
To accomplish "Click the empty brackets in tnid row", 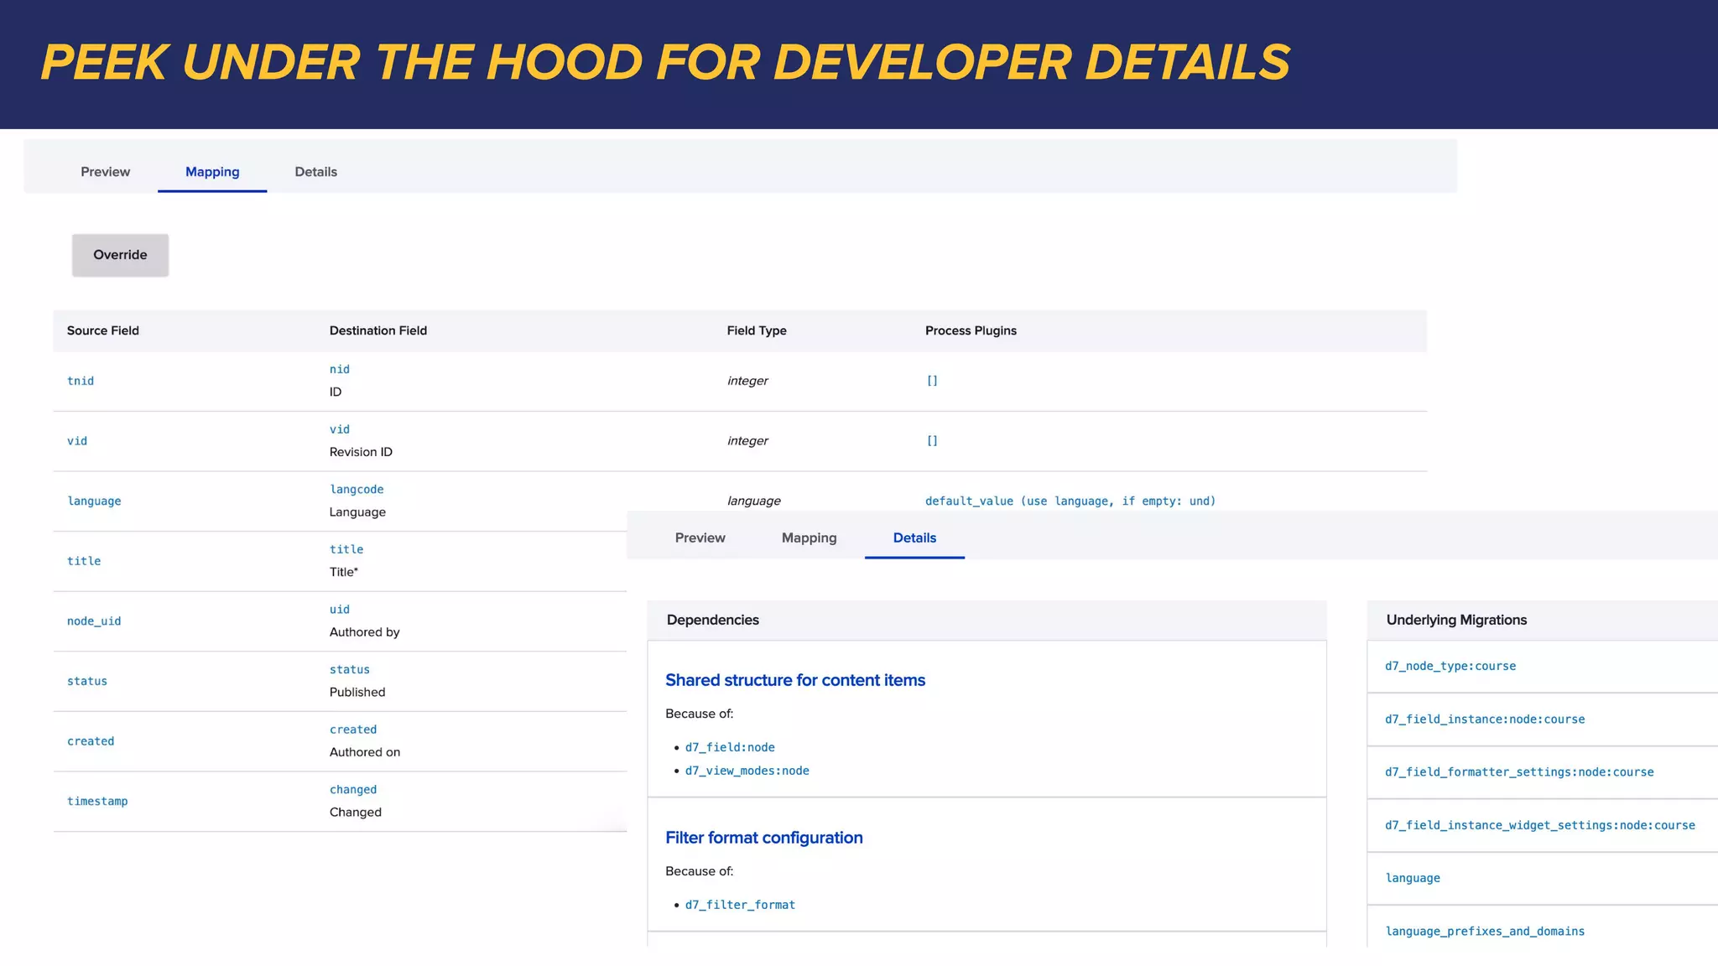I will tap(932, 381).
